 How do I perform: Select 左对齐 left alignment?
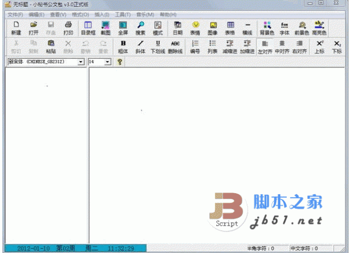coord(265,47)
